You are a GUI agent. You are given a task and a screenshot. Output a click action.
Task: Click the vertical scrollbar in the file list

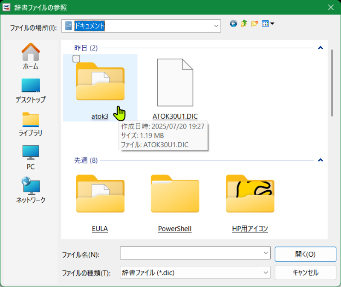click(332, 83)
